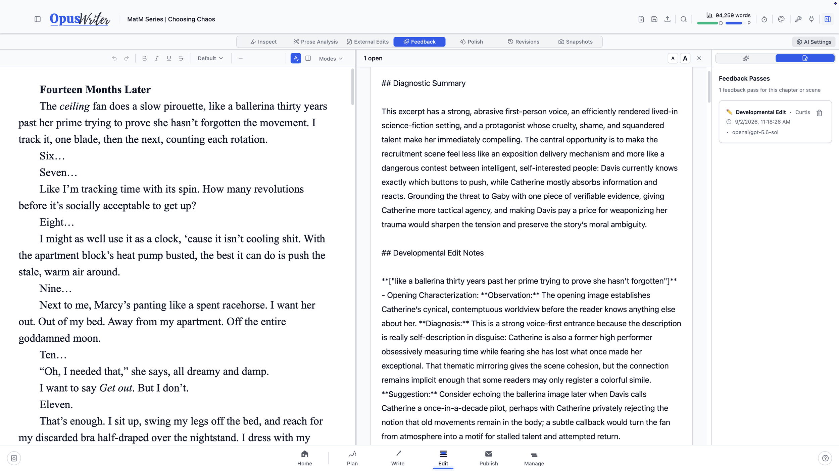Toggle underline formatting
This screenshot has width=839, height=471.
coord(169,58)
